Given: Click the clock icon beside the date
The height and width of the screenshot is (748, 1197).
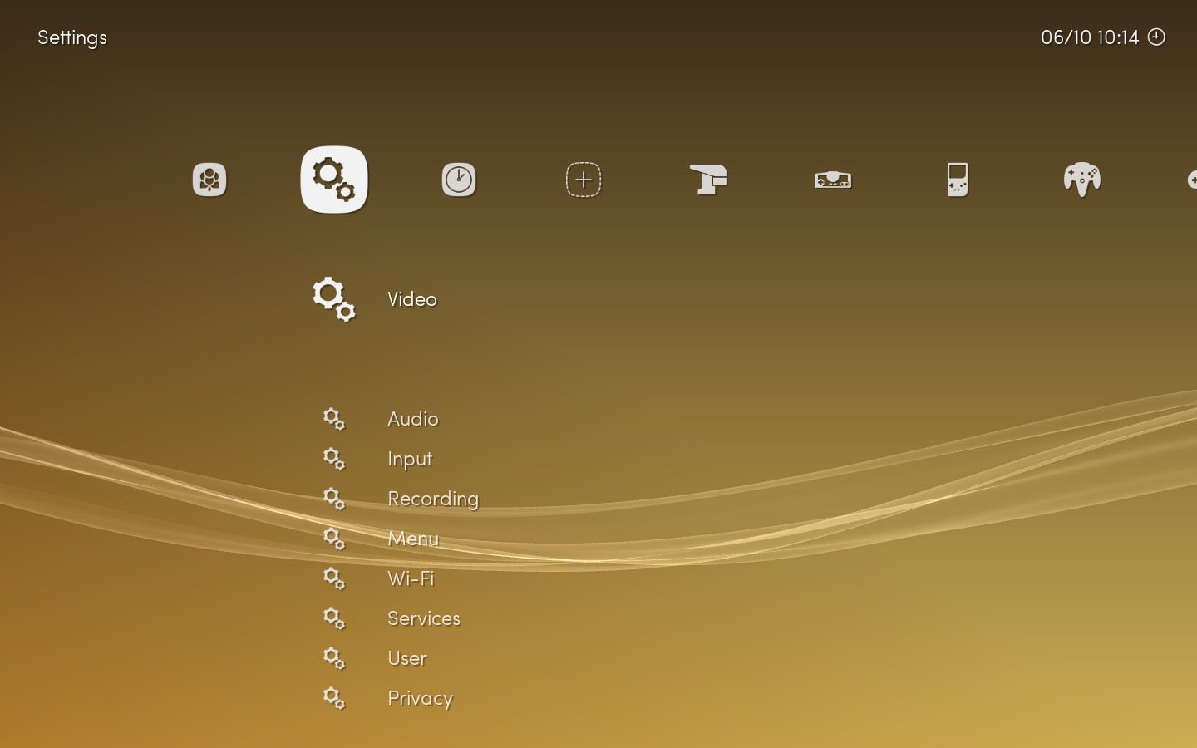Looking at the screenshot, I should point(1156,37).
